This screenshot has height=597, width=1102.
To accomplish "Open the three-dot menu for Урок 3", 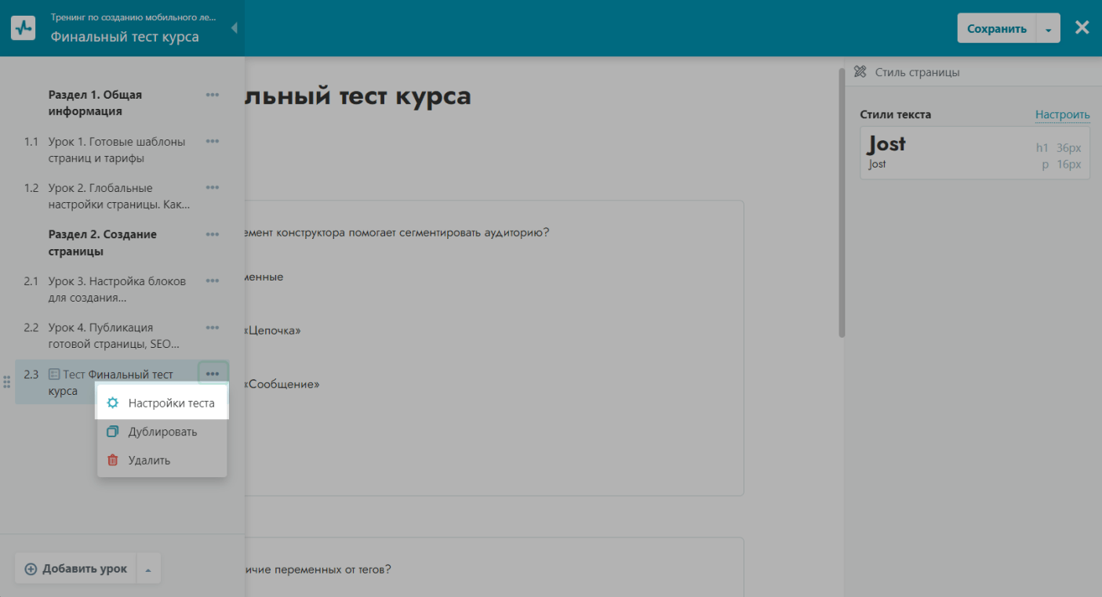I will click(213, 280).
